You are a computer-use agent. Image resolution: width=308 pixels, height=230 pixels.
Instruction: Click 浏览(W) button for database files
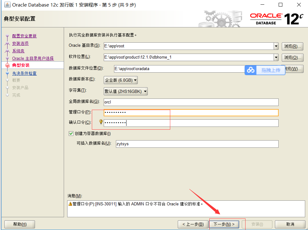[x=294, y=69]
